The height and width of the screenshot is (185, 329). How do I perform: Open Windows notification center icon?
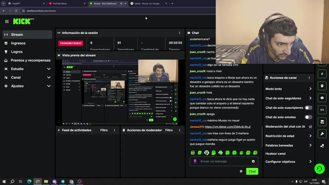(324, 182)
